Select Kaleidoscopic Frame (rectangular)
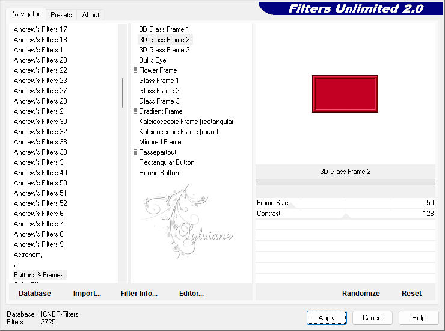The width and height of the screenshot is (445, 331). tap(187, 122)
